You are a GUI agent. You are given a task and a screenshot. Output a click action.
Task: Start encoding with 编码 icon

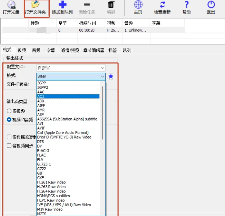point(111,4)
